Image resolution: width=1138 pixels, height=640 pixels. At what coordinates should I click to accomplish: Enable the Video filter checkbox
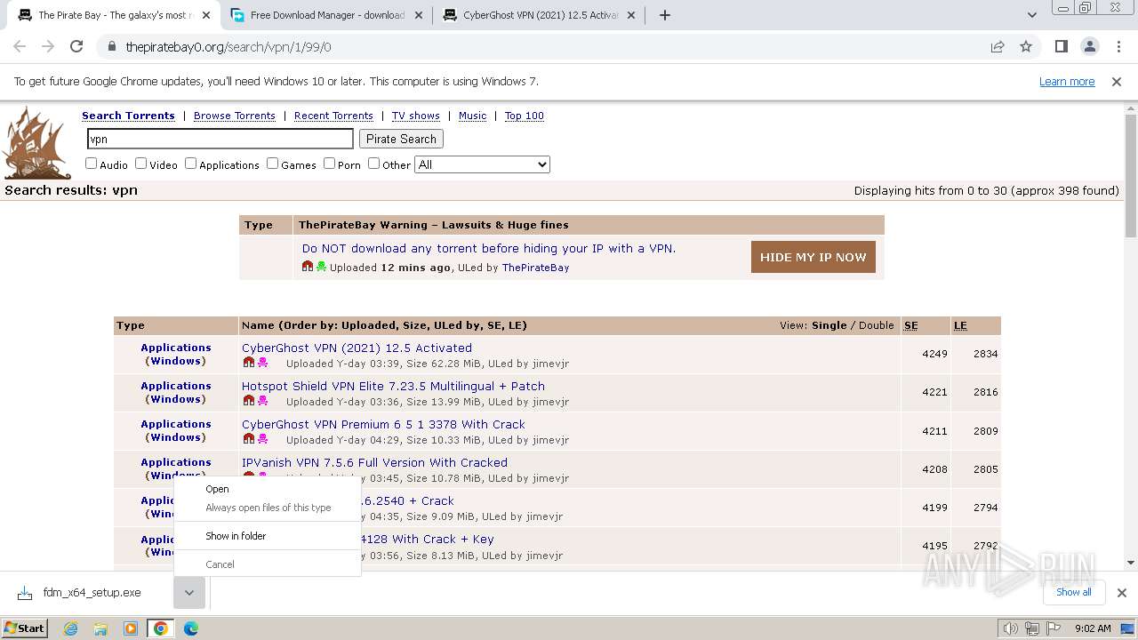tap(140, 164)
